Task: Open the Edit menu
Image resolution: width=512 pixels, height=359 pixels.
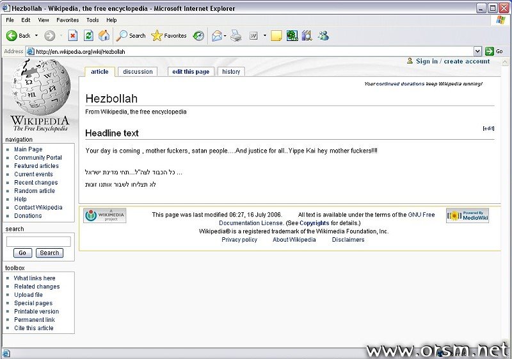Action: click(26, 20)
